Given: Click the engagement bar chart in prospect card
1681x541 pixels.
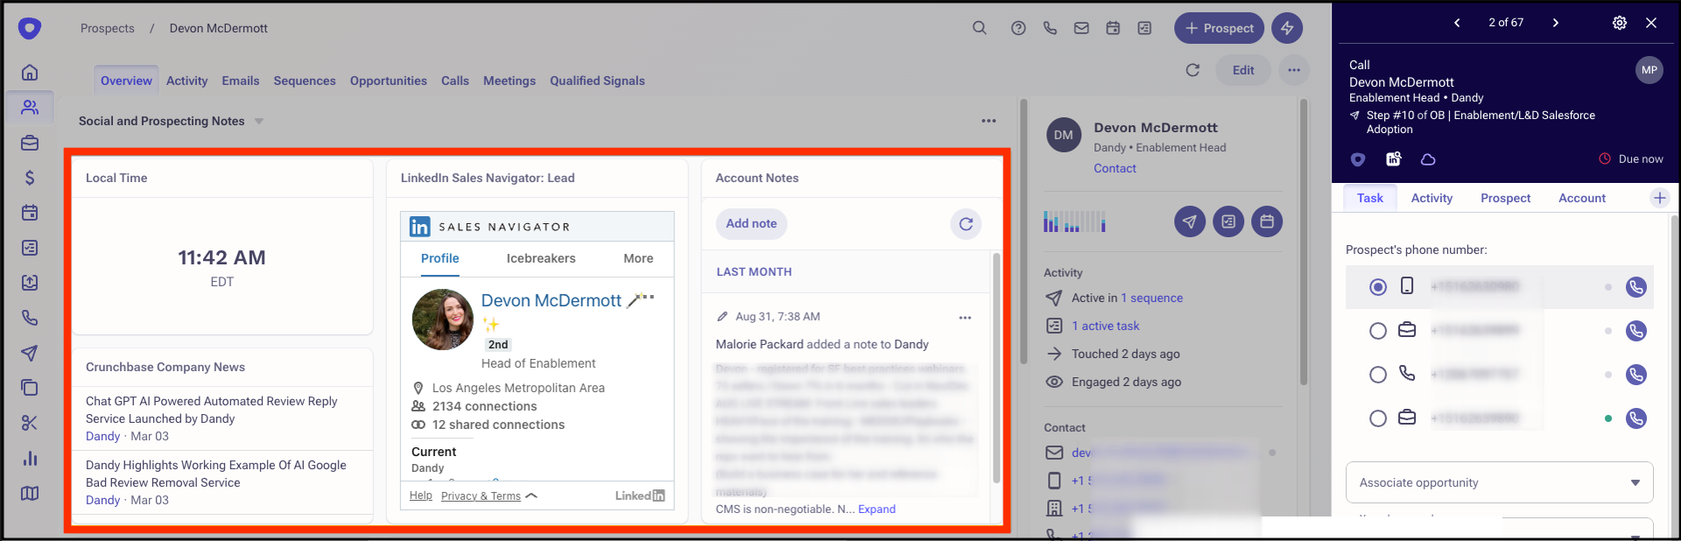Looking at the screenshot, I should click(1074, 221).
